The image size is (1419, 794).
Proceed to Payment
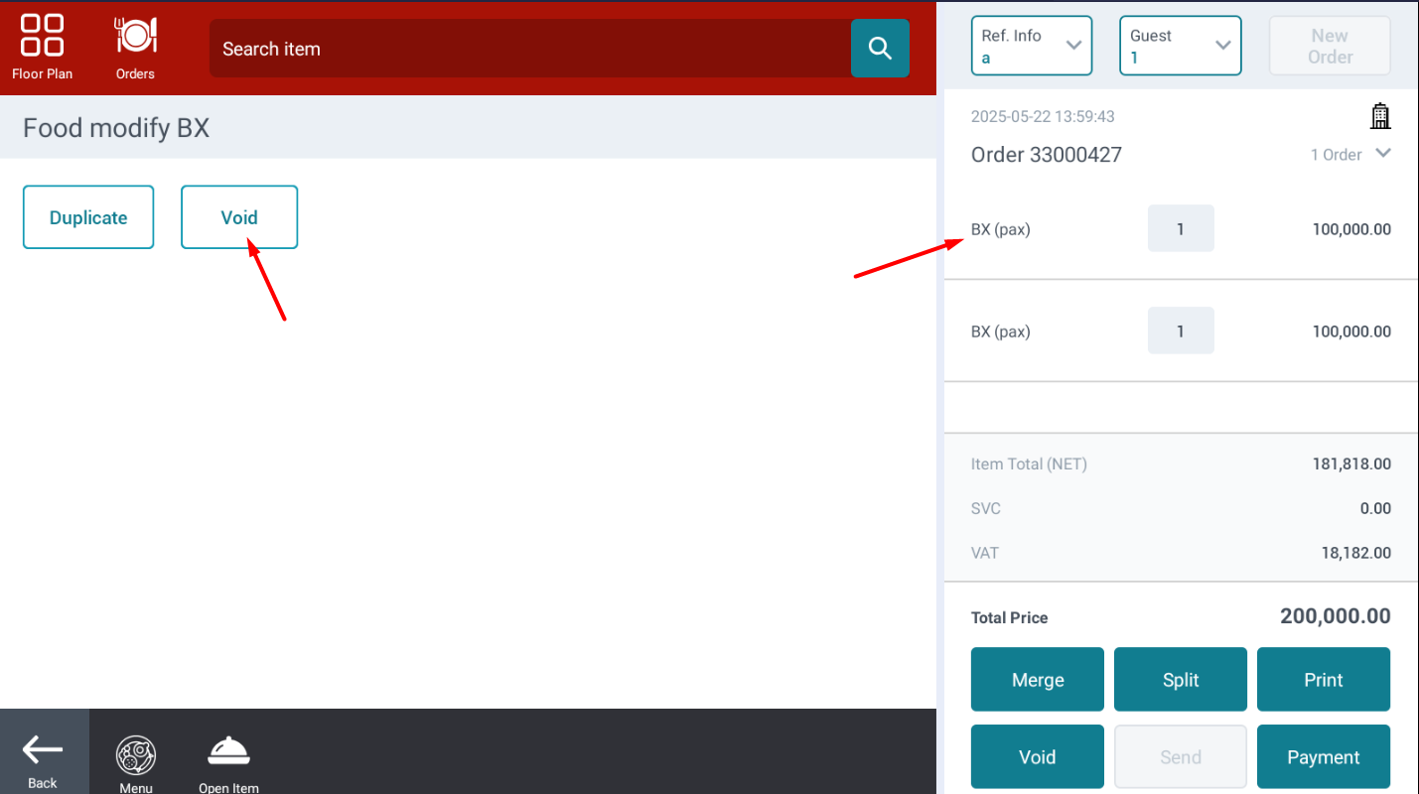click(1324, 757)
